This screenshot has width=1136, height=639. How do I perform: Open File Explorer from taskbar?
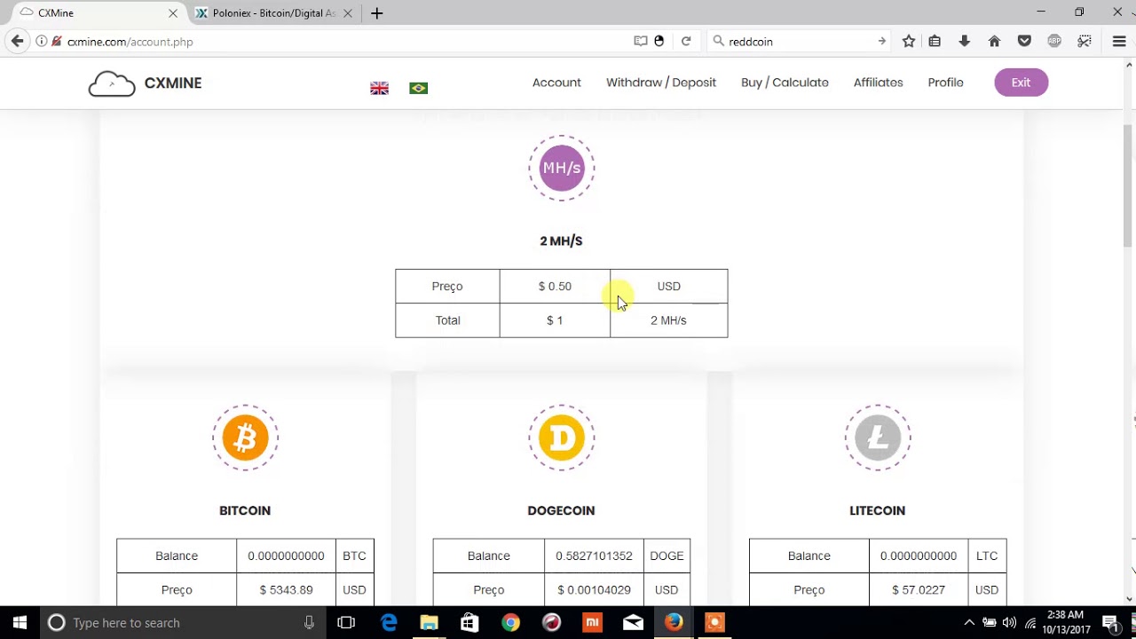click(x=429, y=622)
